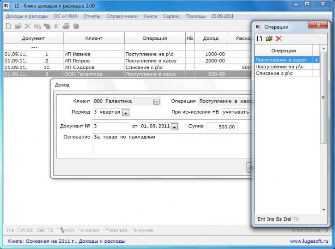Open the Сервис menu
This screenshot has height=249, width=335.
pos(171,16)
